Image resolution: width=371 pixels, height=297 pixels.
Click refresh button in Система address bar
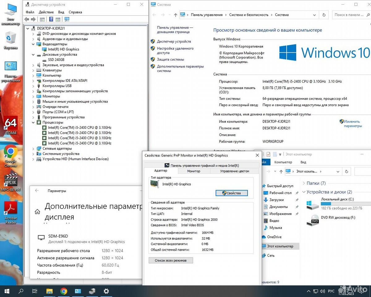324,15
